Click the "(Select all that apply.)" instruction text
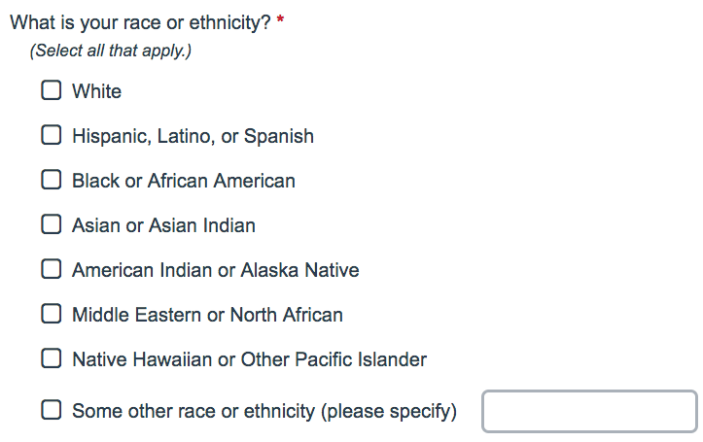 click(x=111, y=51)
